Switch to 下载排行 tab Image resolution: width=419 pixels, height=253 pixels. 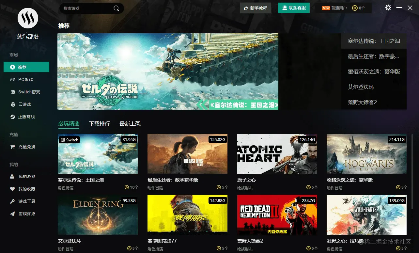[100, 124]
